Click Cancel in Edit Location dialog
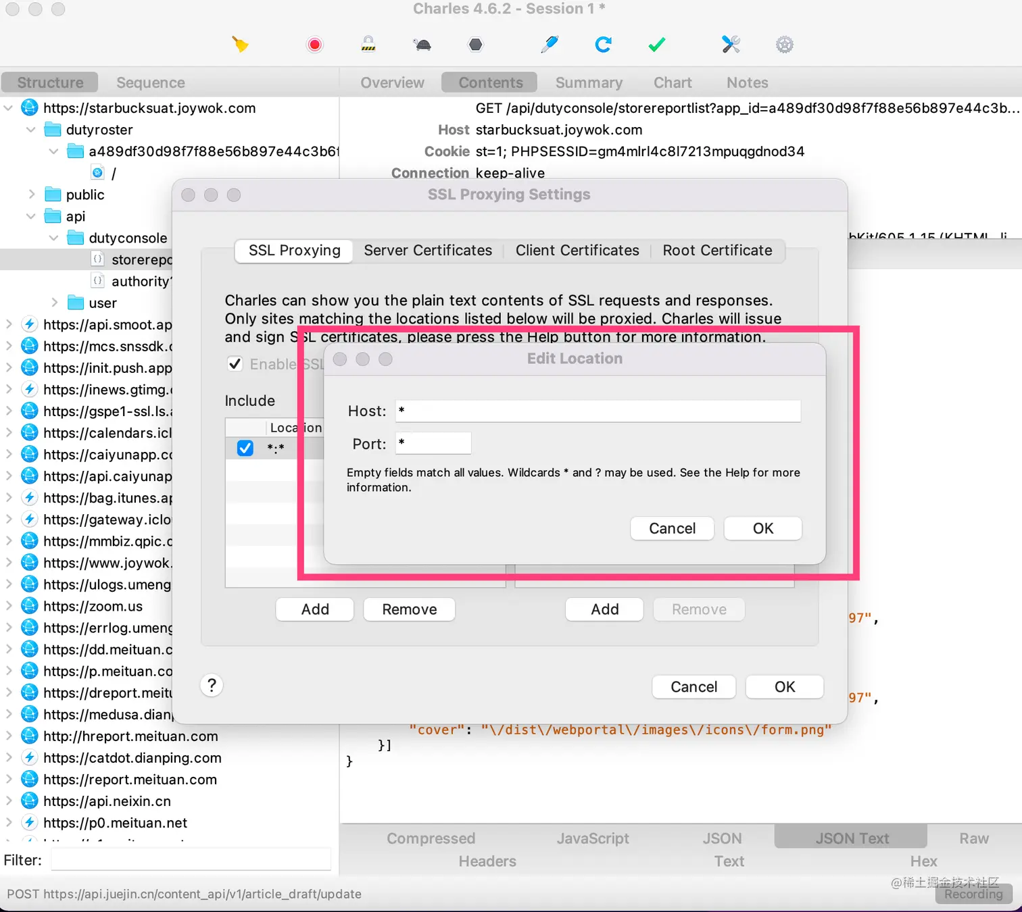This screenshot has width=1022, height=912. (x=672, y=528)
